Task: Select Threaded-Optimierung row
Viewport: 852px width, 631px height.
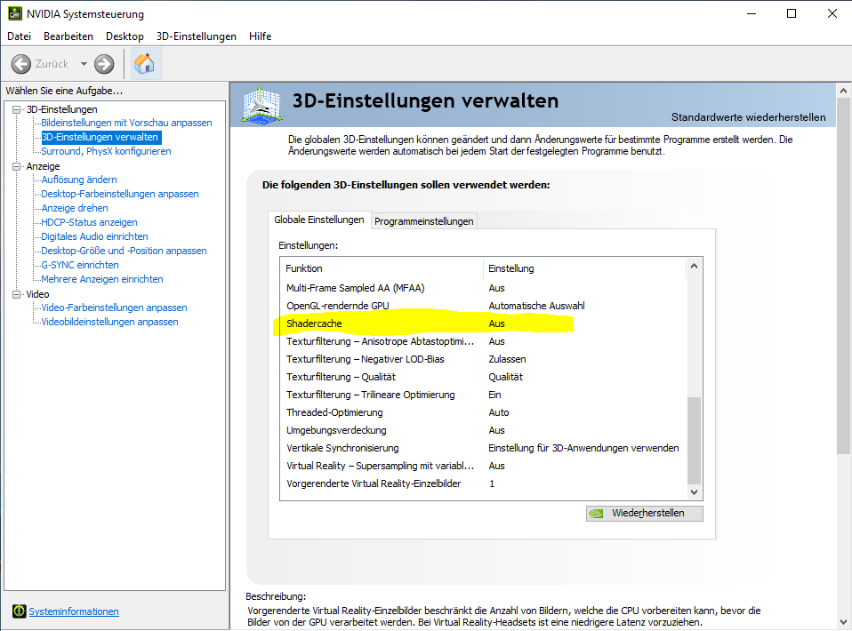Action: pos(483,412)
